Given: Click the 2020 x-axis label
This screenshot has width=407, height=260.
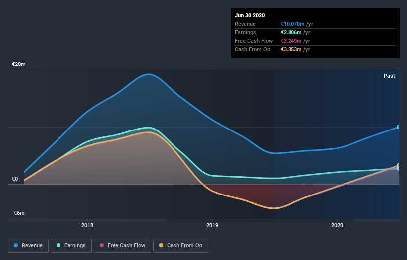Looking at the screenshot, I should click(x=337, y=225).
